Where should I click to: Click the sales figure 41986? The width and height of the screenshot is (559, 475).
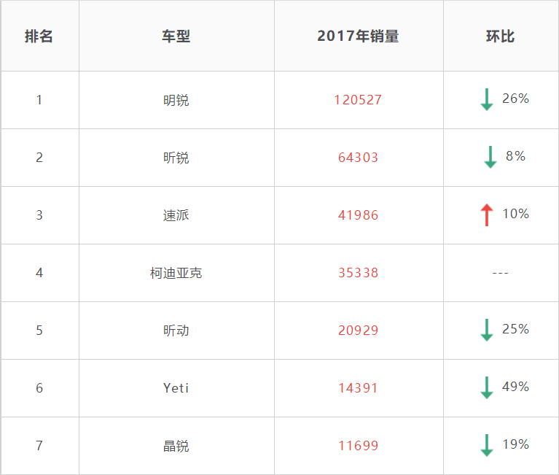(x=358, y=215)
